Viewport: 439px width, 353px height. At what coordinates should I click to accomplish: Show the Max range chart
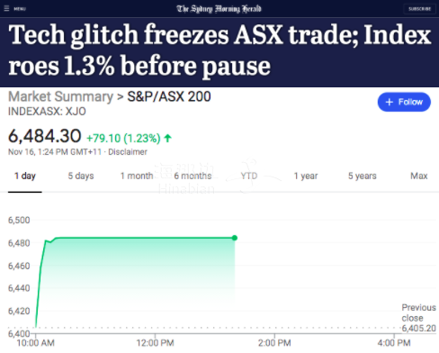[419, 176]
